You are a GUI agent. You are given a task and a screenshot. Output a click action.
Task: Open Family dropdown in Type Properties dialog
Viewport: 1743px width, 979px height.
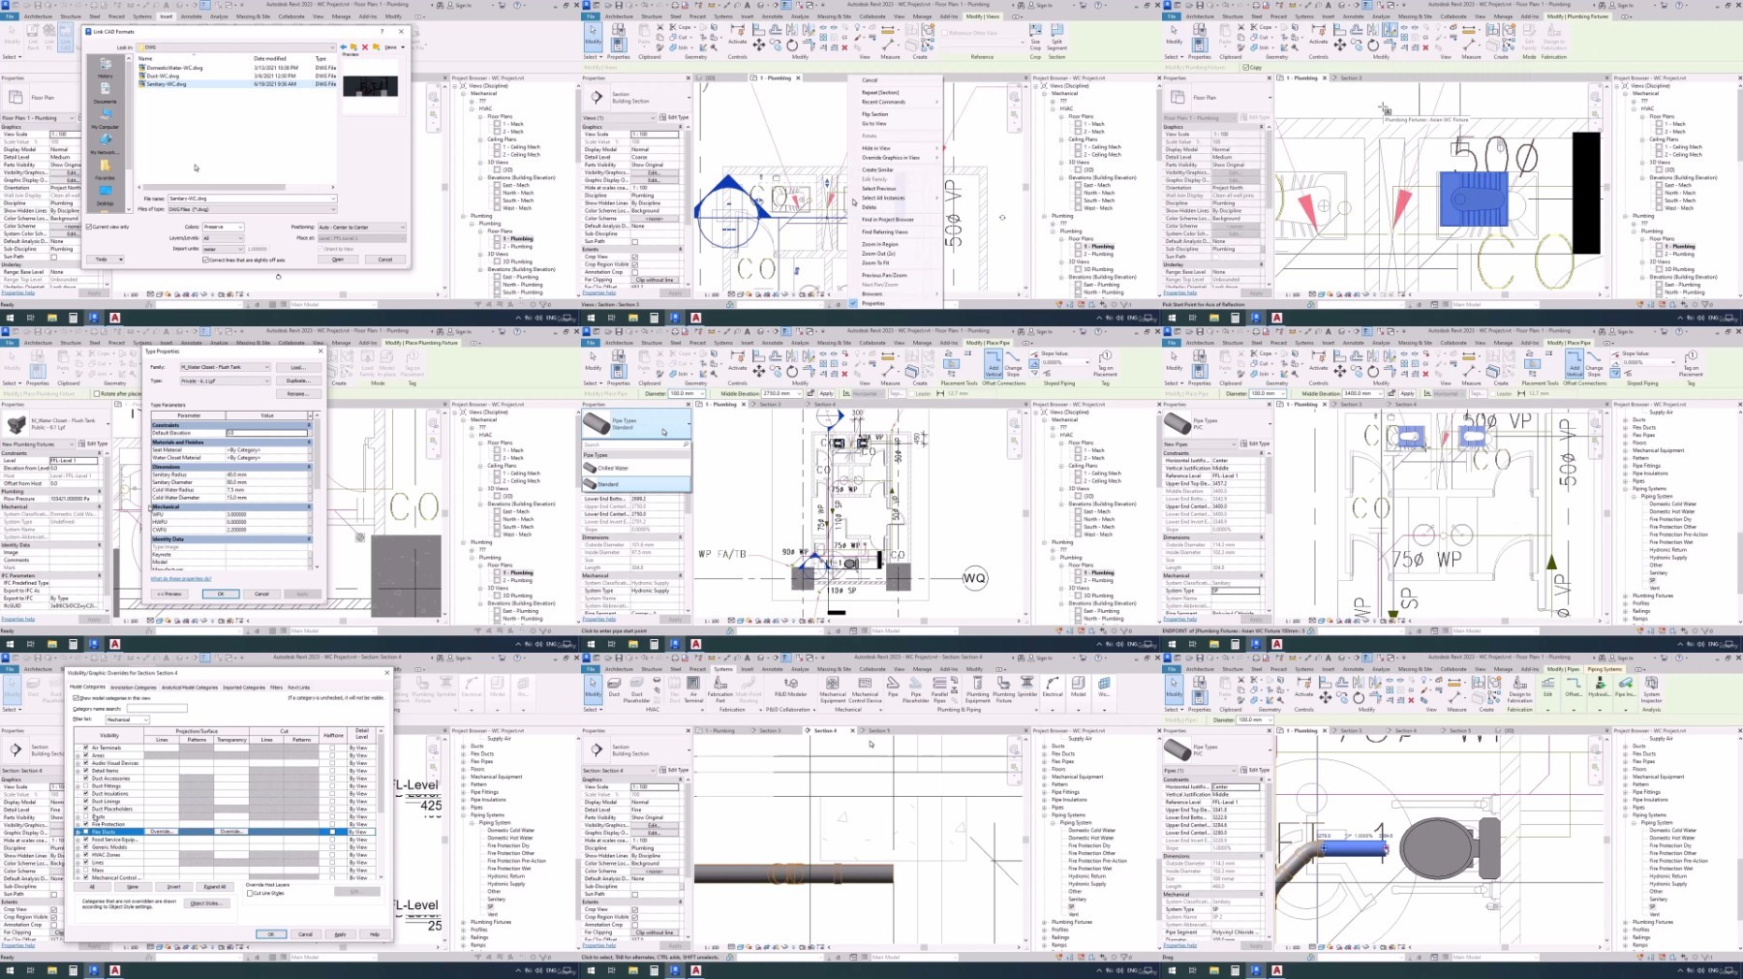tap(226, 367)
